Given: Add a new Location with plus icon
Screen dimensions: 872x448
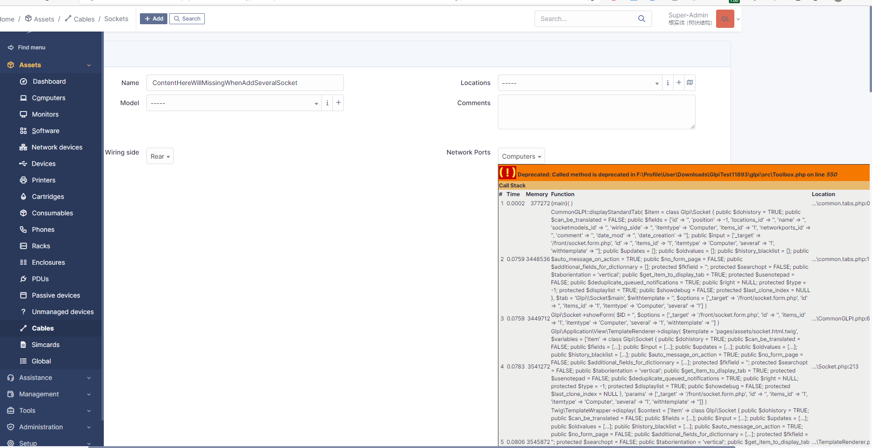Looking at the screenshot, I should click(x=679, y=83).
